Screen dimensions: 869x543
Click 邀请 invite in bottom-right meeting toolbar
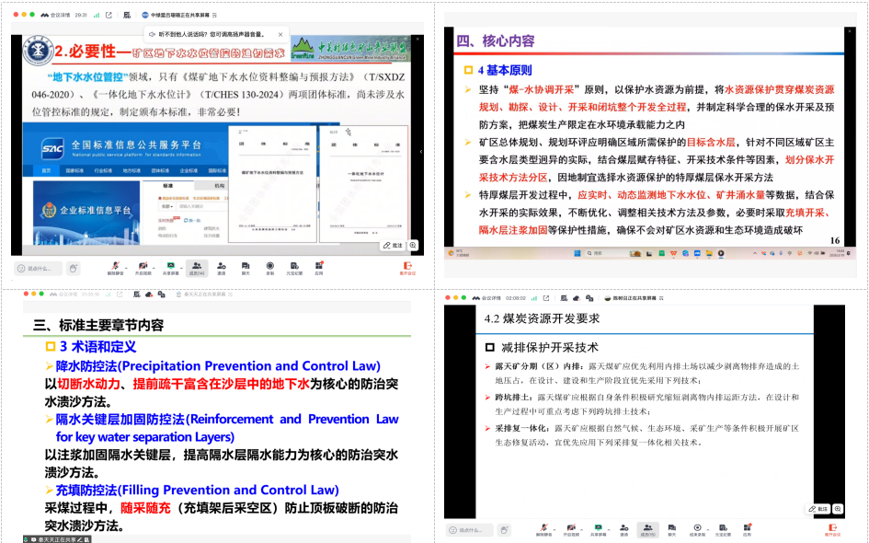coord(623,529)
